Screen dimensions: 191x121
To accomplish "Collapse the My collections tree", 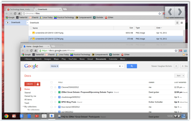I will pyautogui.click(x=23, y=106).
